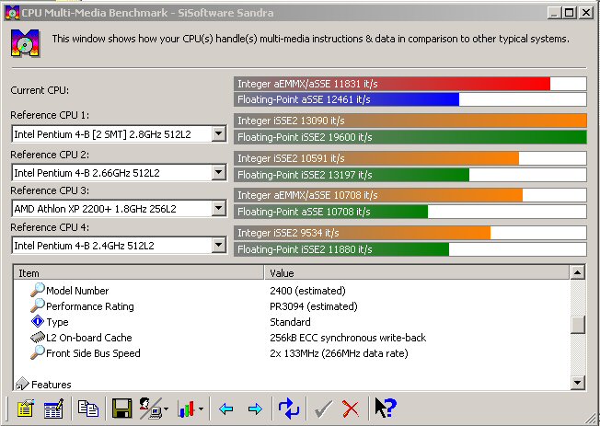This screenshot has height=426, width=600.
Task: Click the value PR3094 (estimated)
Action: [314, 306]
